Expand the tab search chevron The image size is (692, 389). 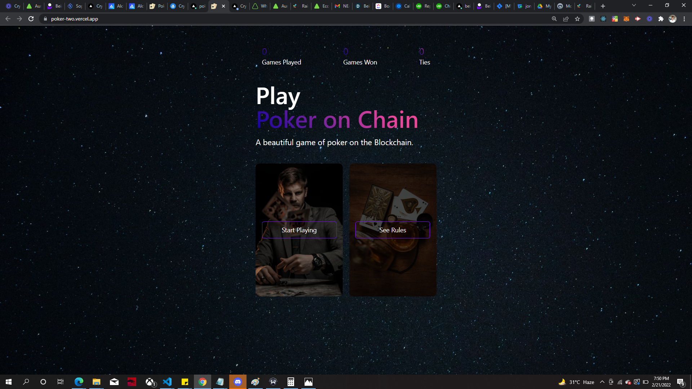click(634, 5)
